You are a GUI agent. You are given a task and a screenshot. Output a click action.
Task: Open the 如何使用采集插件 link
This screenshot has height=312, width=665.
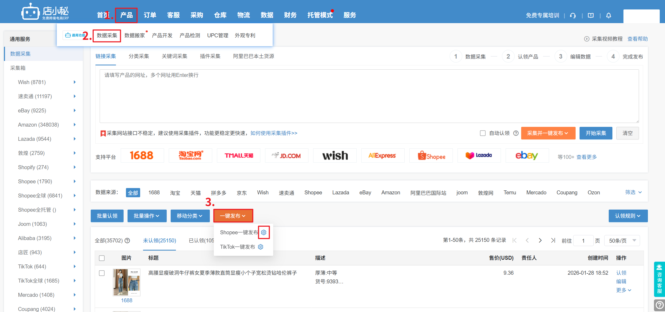tap(274, 133)
